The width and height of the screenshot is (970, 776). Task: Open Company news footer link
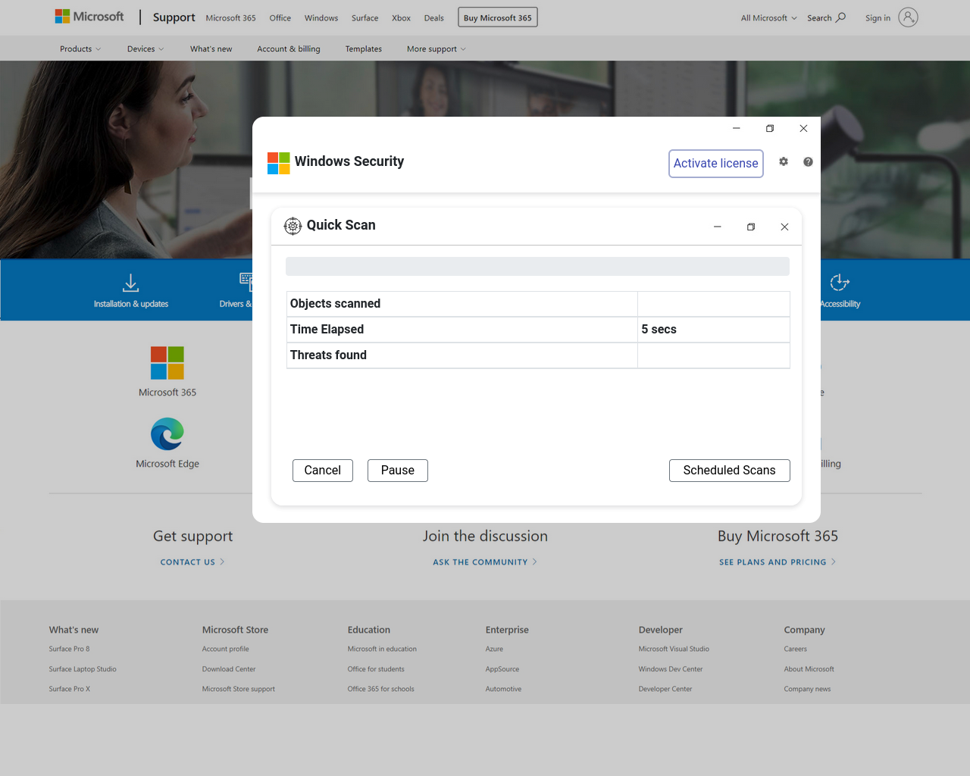click(x=807, y=689)
